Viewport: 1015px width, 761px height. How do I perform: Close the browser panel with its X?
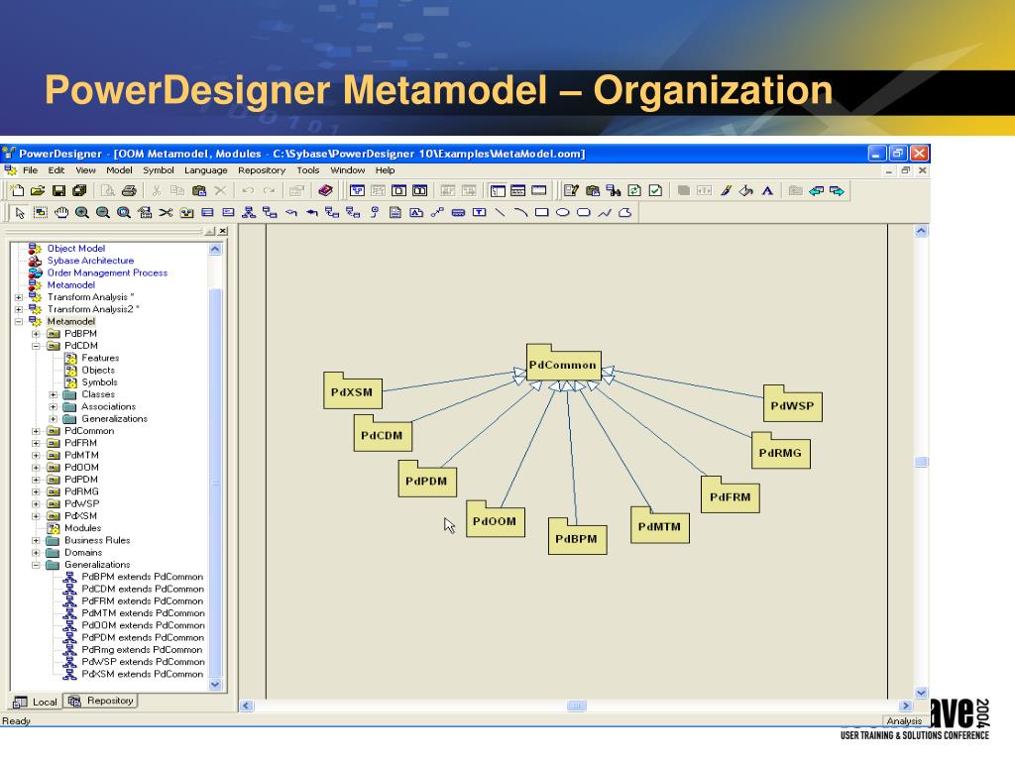pyautogui.click(x=223, y=231)
